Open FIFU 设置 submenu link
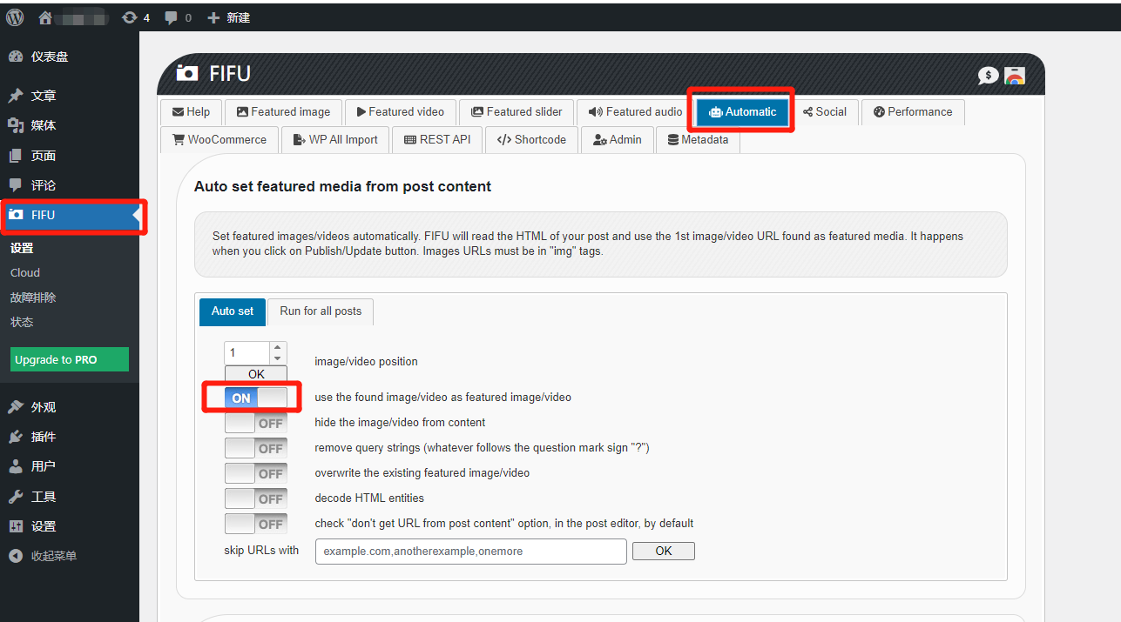The height and width of the screenshot is (622, 1121). coord(22,248)
